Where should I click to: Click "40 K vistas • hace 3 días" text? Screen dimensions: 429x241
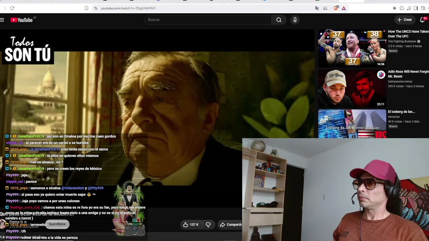(404, 122)
